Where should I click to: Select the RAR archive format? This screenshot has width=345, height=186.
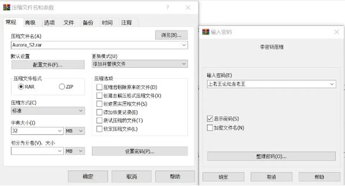coord(21,87)
